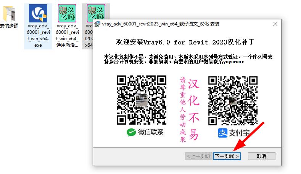Click the installer title bar icon

click(x=97, y=24)
